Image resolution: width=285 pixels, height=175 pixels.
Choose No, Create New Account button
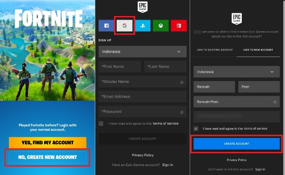tap(48, 157)
